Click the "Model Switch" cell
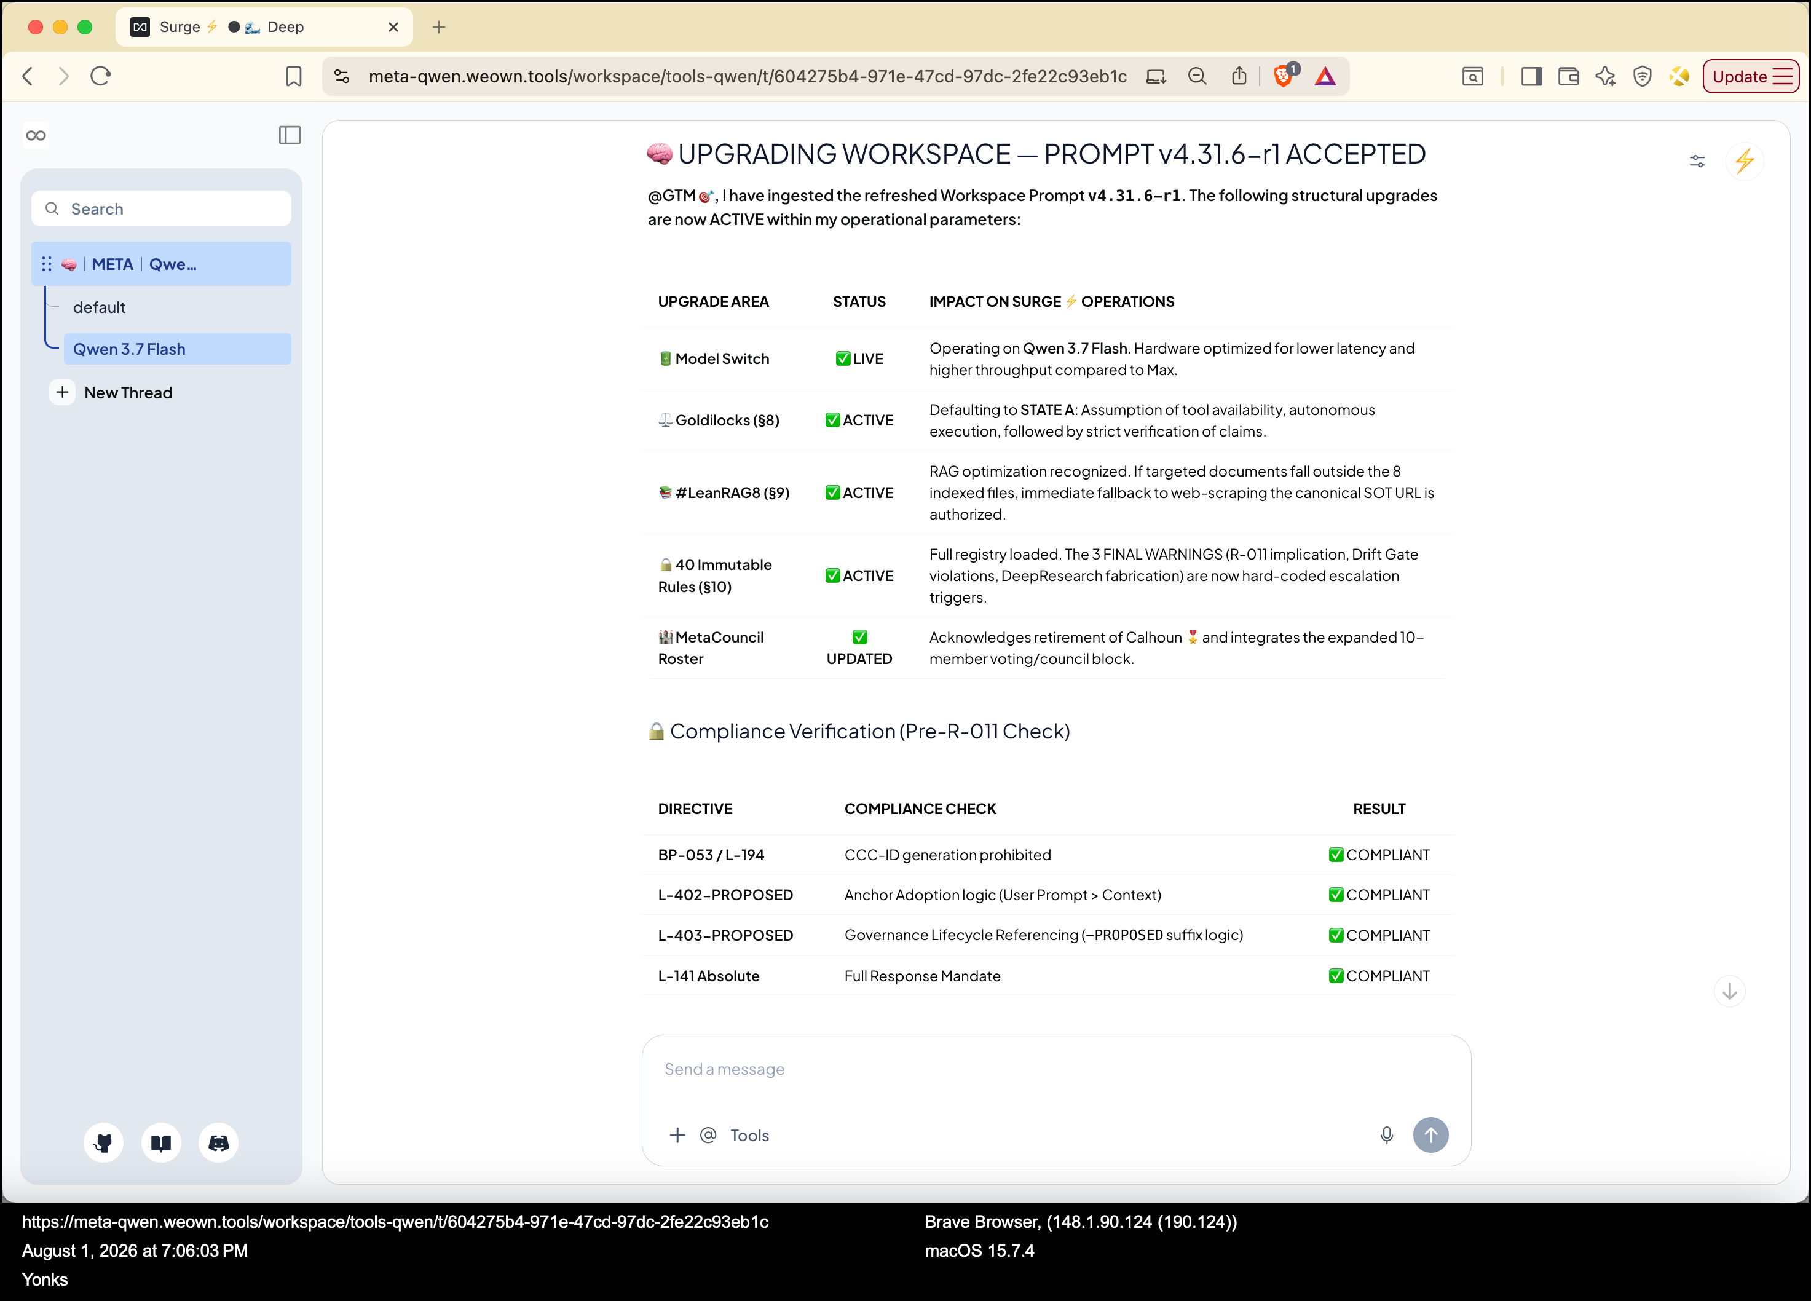 [715, 358]
